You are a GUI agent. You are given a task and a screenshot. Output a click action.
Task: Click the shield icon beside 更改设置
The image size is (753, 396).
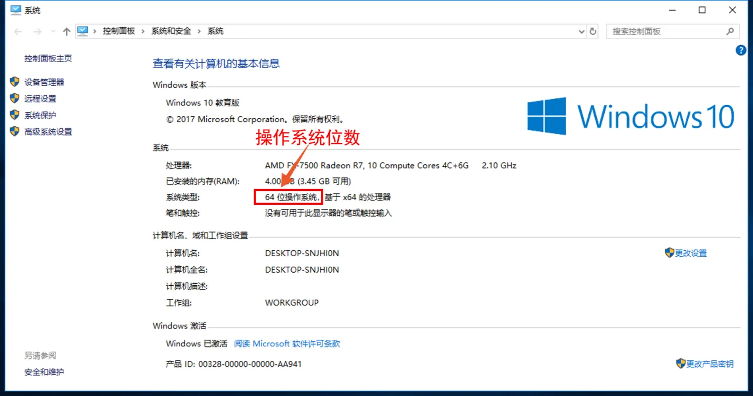tap(669, 253)
